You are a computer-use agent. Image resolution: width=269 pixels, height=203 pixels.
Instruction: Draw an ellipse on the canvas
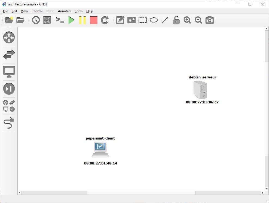click(x=154, y=20)
